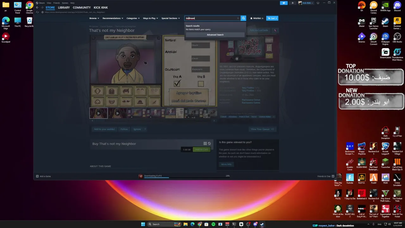Open Steam notifications bell

click(292, 3)
